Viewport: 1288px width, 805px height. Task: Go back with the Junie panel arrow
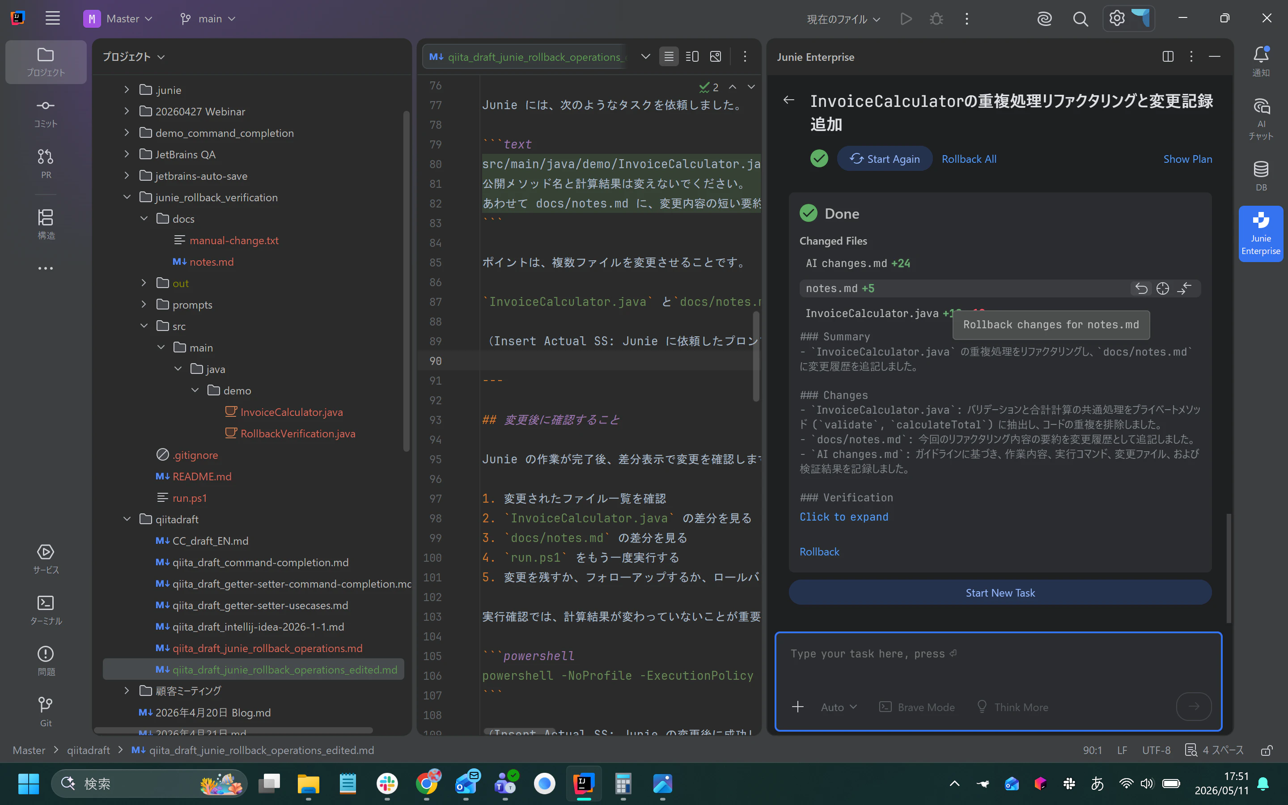[789, 100]
